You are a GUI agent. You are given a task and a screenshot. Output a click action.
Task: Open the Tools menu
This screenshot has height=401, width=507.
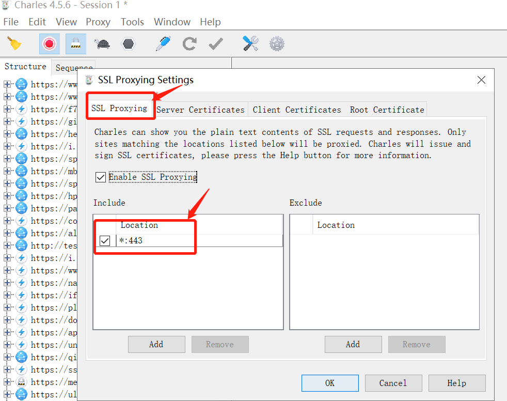(x=132, y=22)
